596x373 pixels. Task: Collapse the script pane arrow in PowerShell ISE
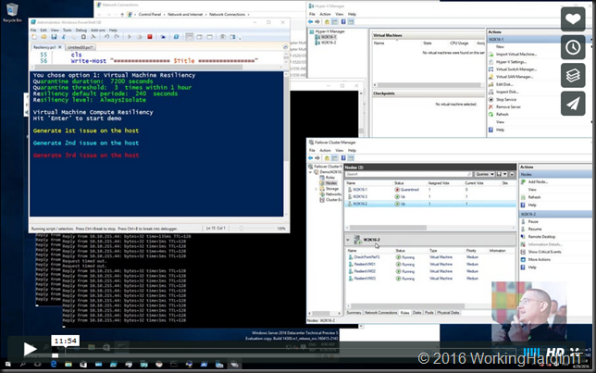pos(285,47)
